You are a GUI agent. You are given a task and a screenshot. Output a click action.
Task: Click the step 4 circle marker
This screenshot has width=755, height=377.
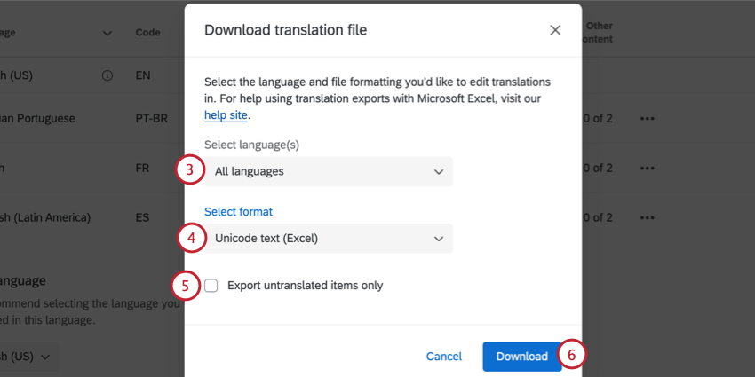click(189, 238)
